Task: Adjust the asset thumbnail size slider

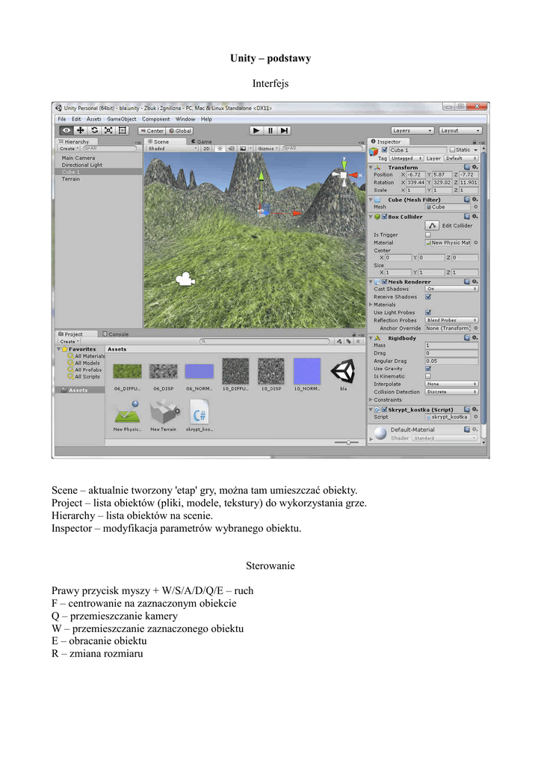Action: coord(347,443)
